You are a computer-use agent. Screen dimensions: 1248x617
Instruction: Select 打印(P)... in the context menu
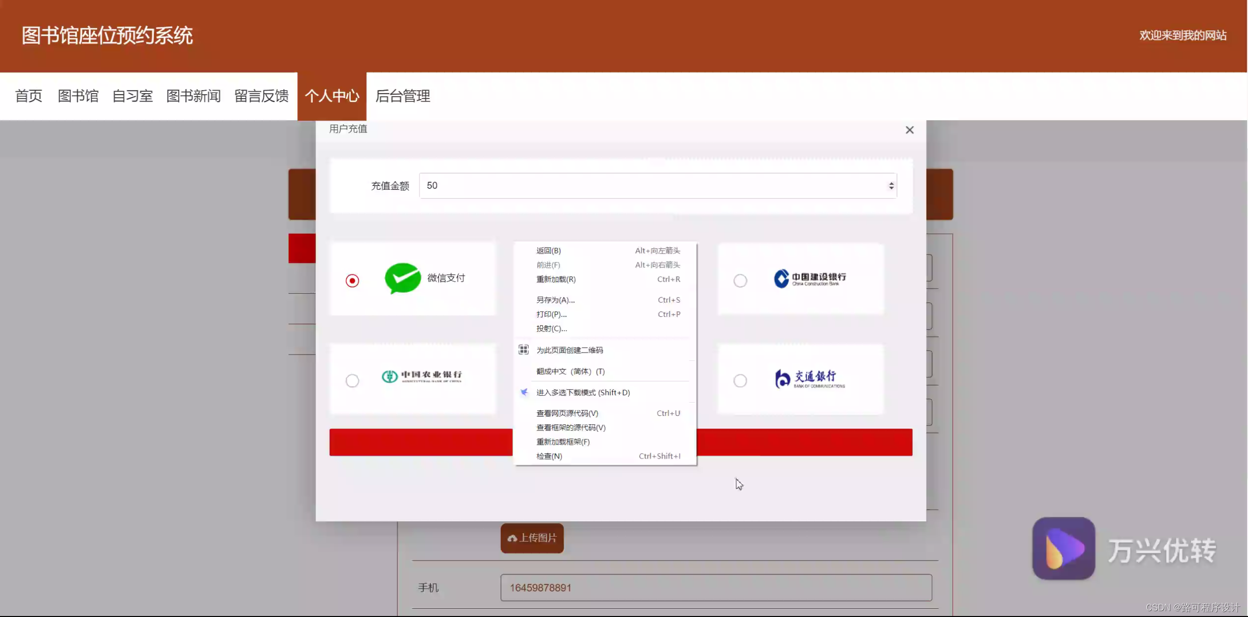(x=605, y=314)
